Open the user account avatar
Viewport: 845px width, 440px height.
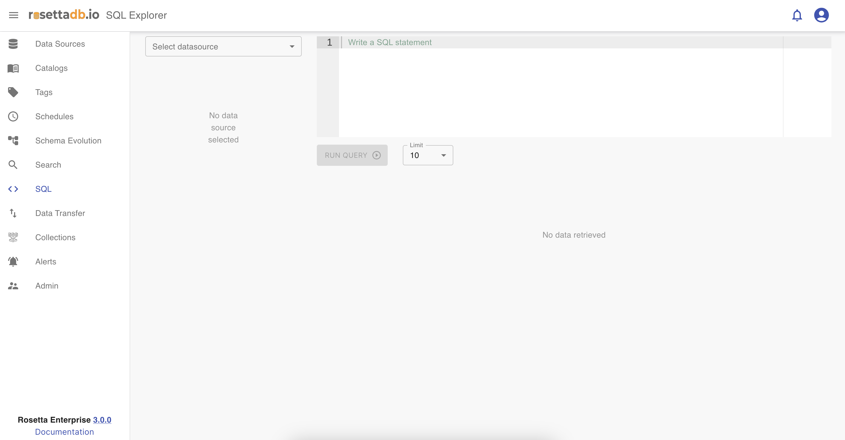[x=821, y=15]
